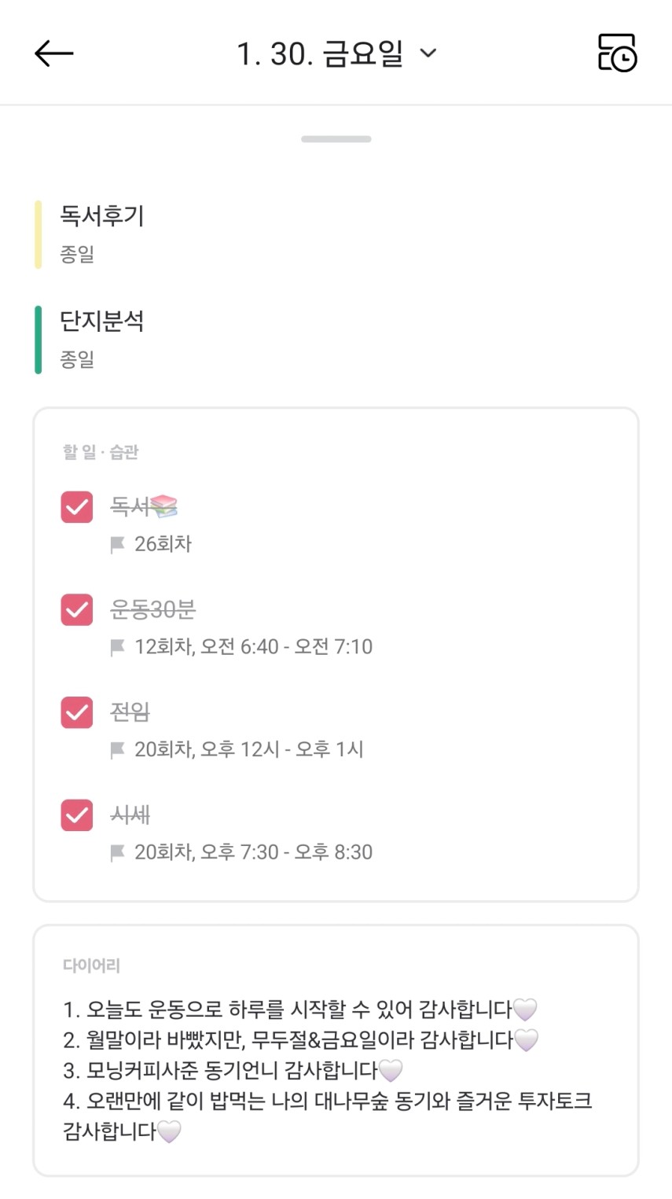The width and height of the screenshot is (672, 1199).
Task: Open the 1. 30. 금요일 date selector
Action: [320, 53]
